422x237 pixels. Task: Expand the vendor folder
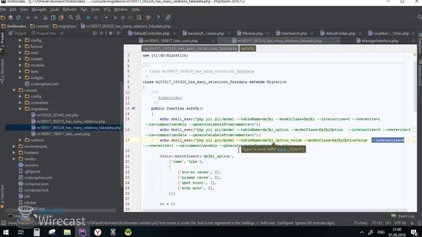pyautogui.click(x=14, y=159)
